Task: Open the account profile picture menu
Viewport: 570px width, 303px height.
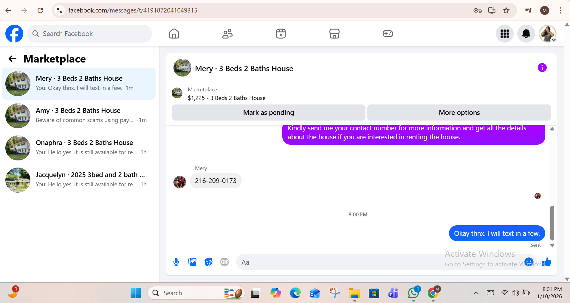Action: [548, 34]
